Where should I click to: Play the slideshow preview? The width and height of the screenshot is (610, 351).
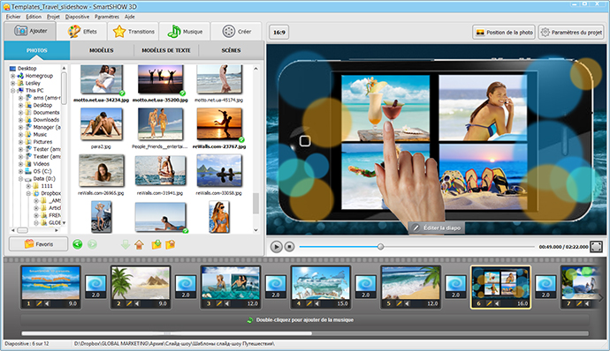pos(276,247)
